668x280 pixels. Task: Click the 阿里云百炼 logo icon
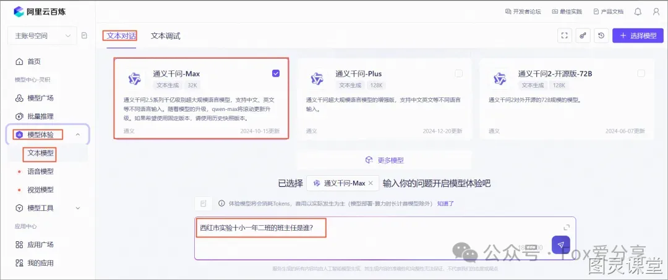tap(19, 12)
